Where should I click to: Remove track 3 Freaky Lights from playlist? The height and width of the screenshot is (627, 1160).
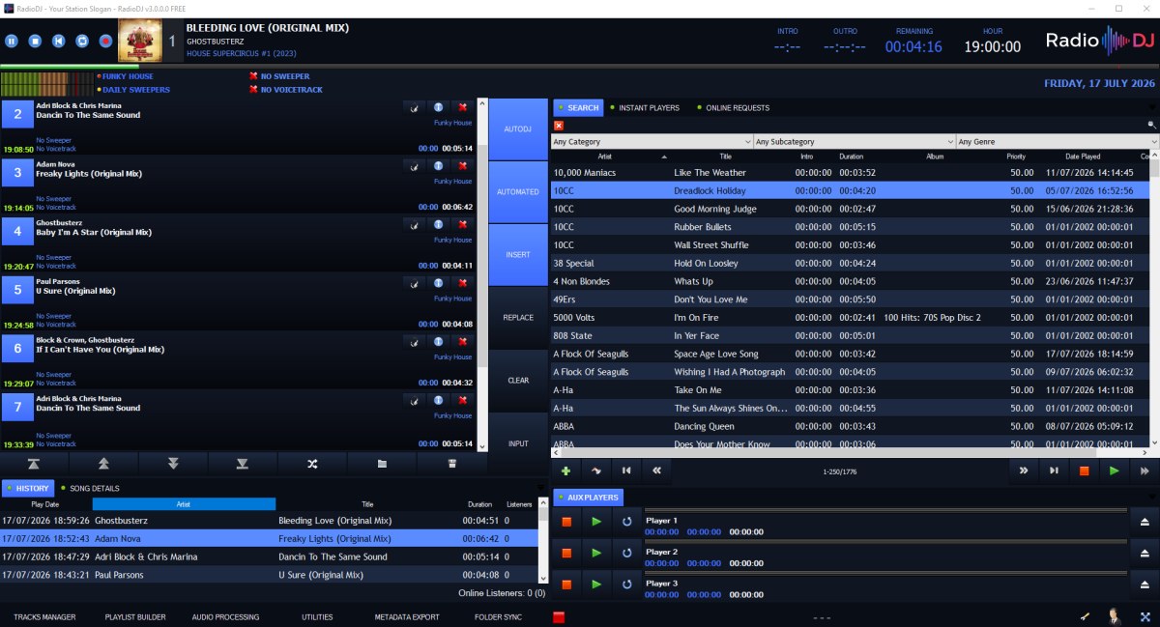tap(462, 166)
